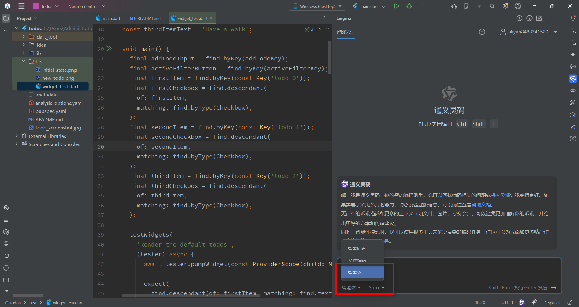Open the Notifications bell tool window

(x=573, y=18)
